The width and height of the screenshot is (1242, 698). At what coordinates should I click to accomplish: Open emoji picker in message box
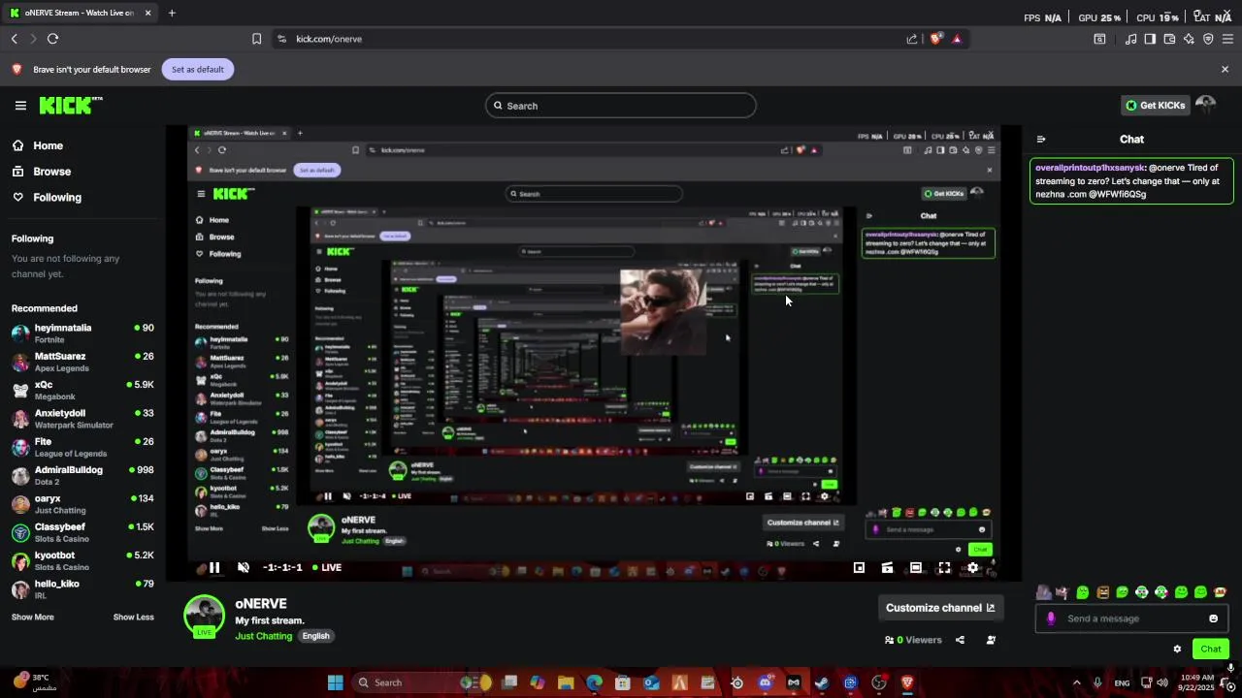pos(1213,619)
